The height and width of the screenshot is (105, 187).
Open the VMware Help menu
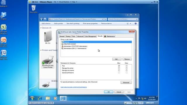tap(74, 2)
